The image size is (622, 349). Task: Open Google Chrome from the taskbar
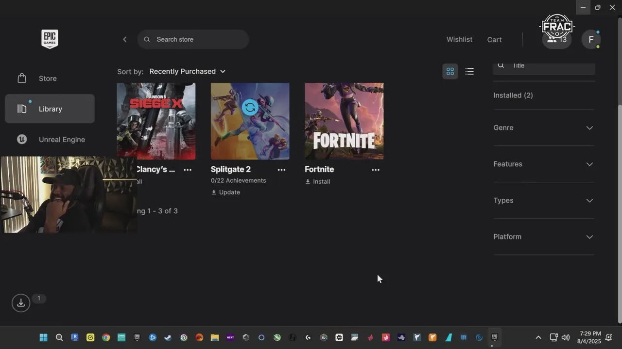click(x=106, y=337)
